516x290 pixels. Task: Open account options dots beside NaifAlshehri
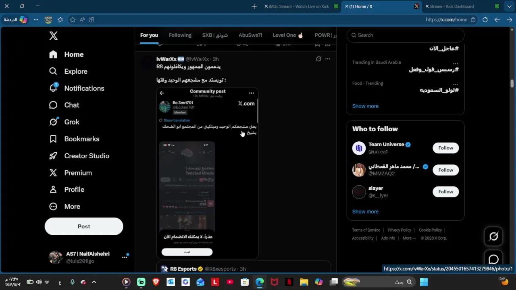click(x=125, y=257)
